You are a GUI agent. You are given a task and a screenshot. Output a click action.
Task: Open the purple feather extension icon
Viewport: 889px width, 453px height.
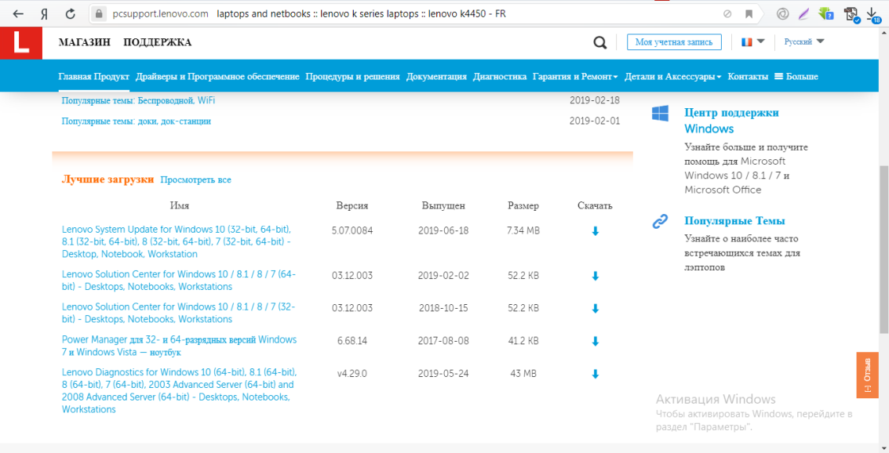[x=803, y=13]
